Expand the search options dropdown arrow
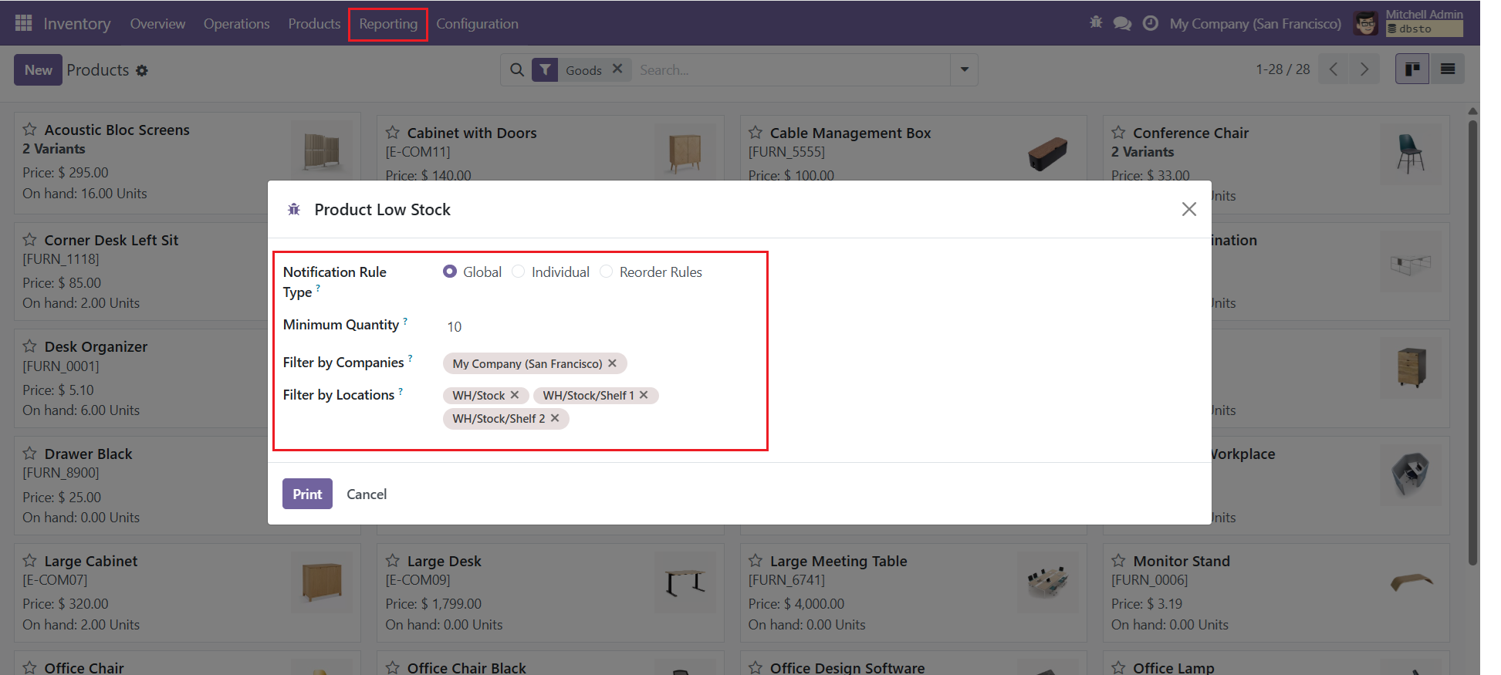Viewport: 1501px width, 675px height. pyautogui.click(x=964, y=69)
